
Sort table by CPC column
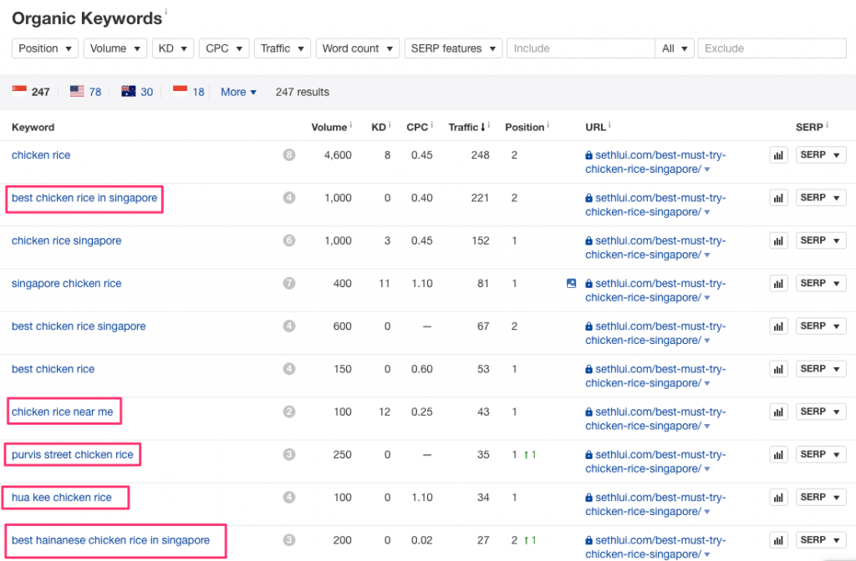[x=417, y=127]
